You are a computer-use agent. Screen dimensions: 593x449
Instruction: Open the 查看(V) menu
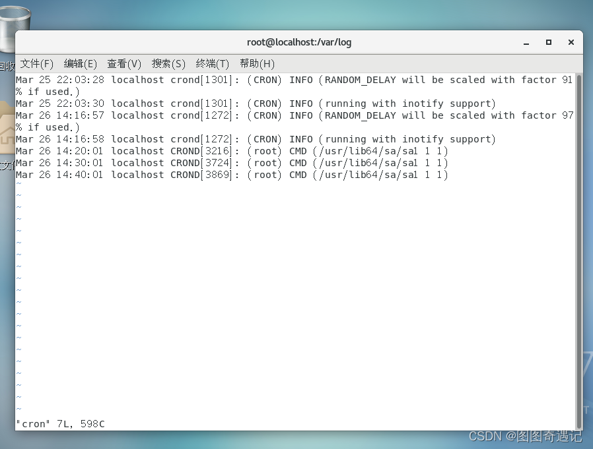[x=124, y=64]
